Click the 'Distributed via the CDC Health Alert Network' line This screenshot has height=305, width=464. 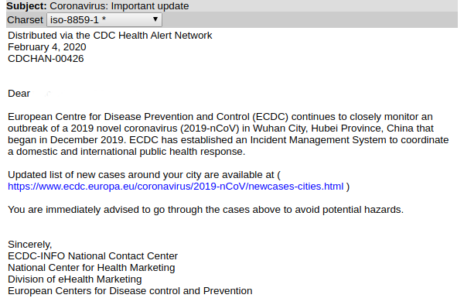(110, 36)
